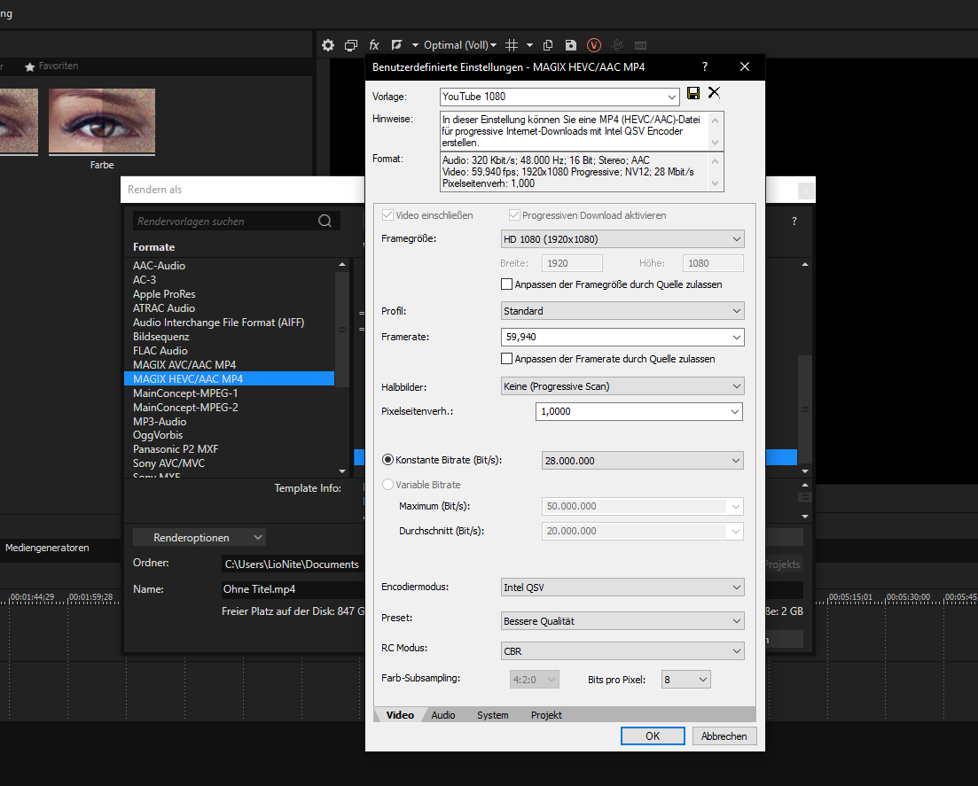Open the Profil Standard dropdown
978x786 pixels.
(622, 311)
